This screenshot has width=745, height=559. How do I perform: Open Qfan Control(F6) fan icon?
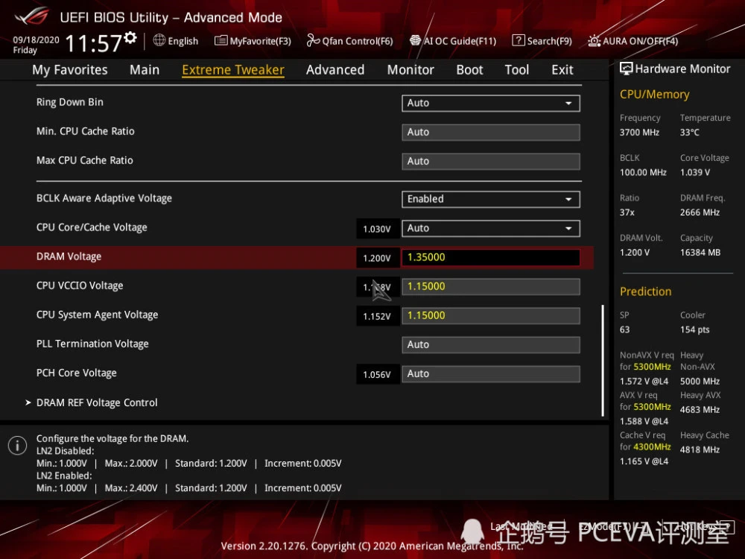pyautogui.click(x=313, y=41)
